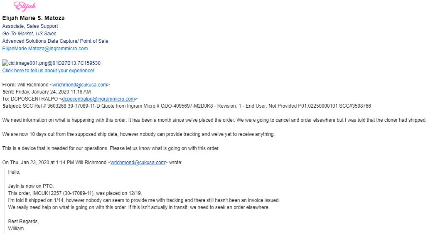Screen dimensions: 428x234
Task: Click the name Elijah Marie S. Matoza
Action: pos(33,18)
